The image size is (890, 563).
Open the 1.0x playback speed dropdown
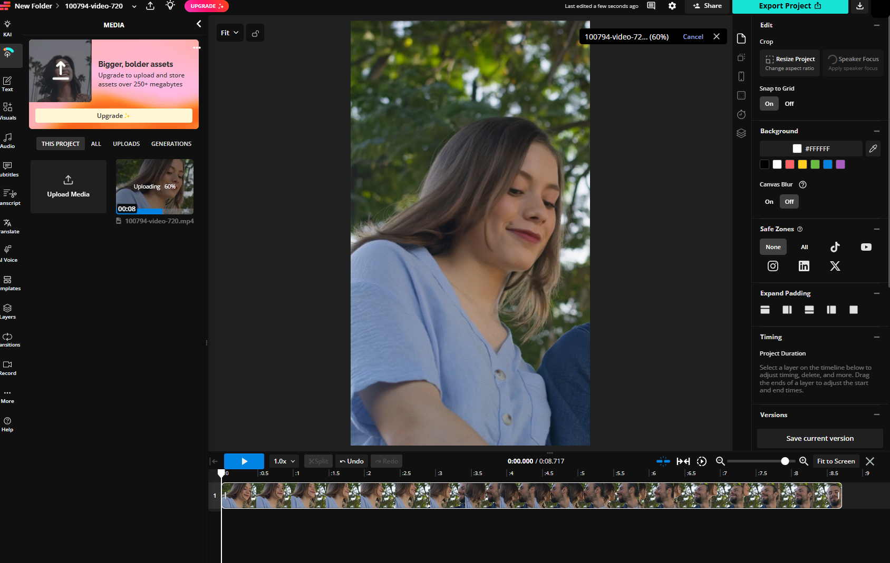[284, 461]
